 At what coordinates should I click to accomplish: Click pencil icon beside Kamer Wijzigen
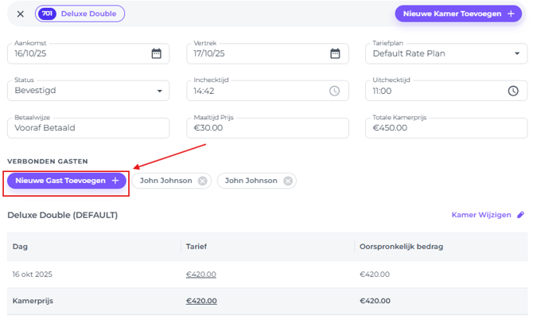[521, 215]
